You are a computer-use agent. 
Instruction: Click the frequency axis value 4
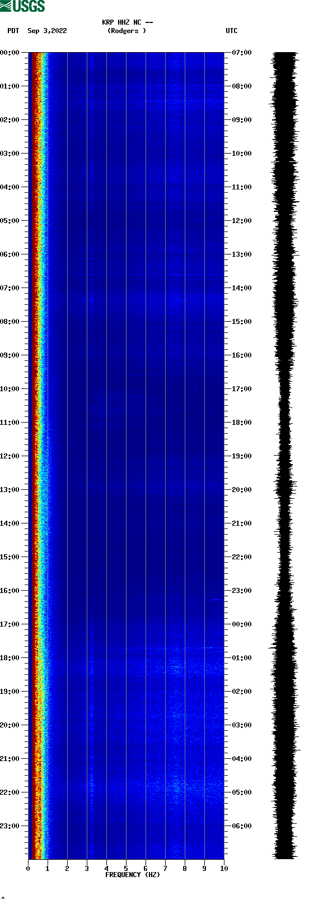pyautogui.click(x=106, y=869)
